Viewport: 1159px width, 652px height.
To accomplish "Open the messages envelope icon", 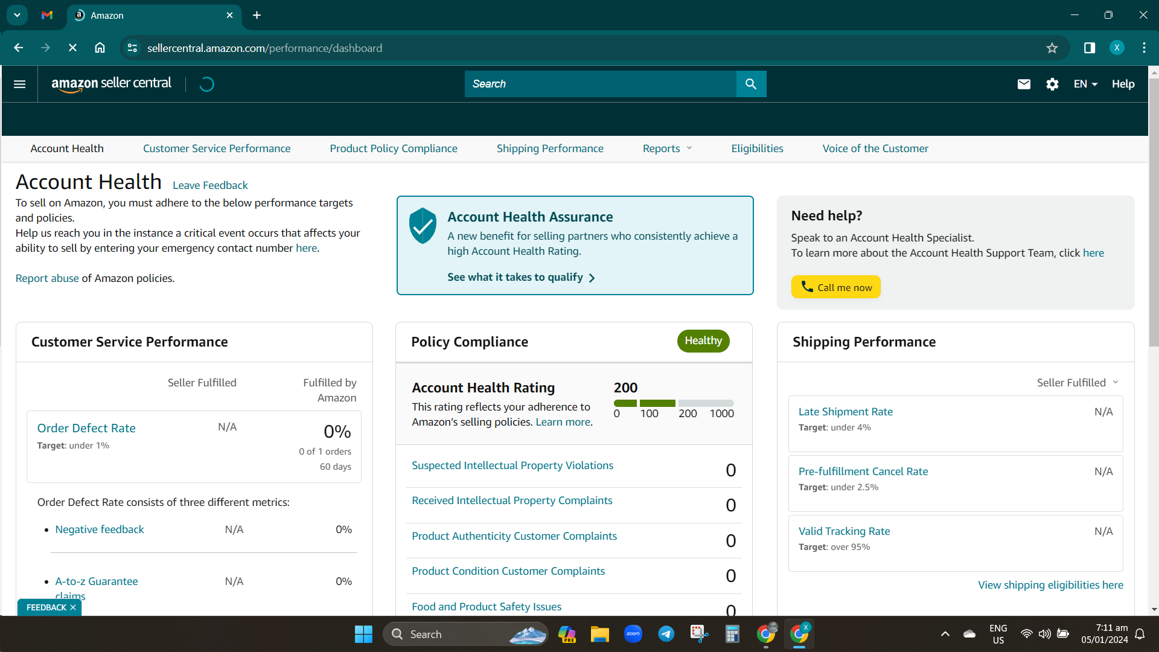I will pyautogui.click(x=1024, y=84).
